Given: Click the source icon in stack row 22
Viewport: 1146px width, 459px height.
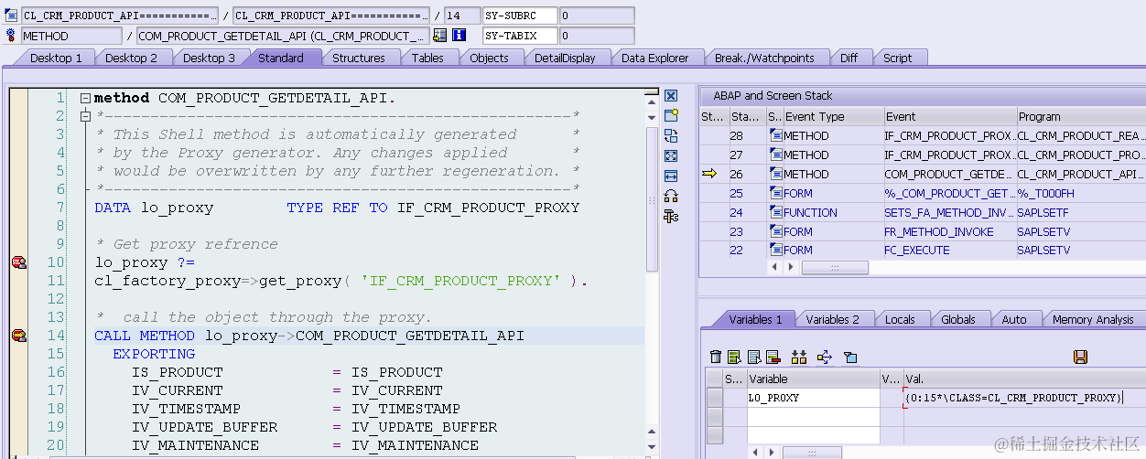Looking at the screenshot, I should [x=775, y=251].
